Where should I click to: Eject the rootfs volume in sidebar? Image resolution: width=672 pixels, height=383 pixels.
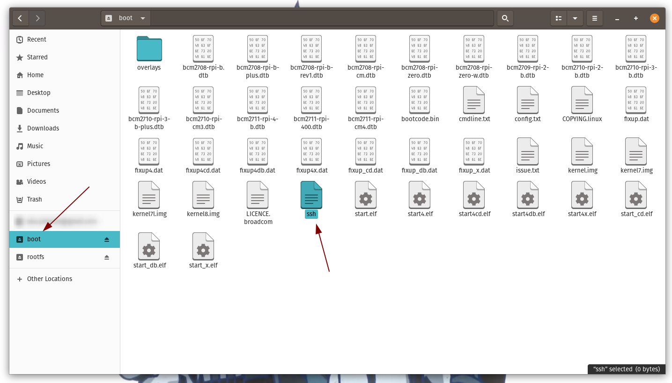click(x=107, y=257)
